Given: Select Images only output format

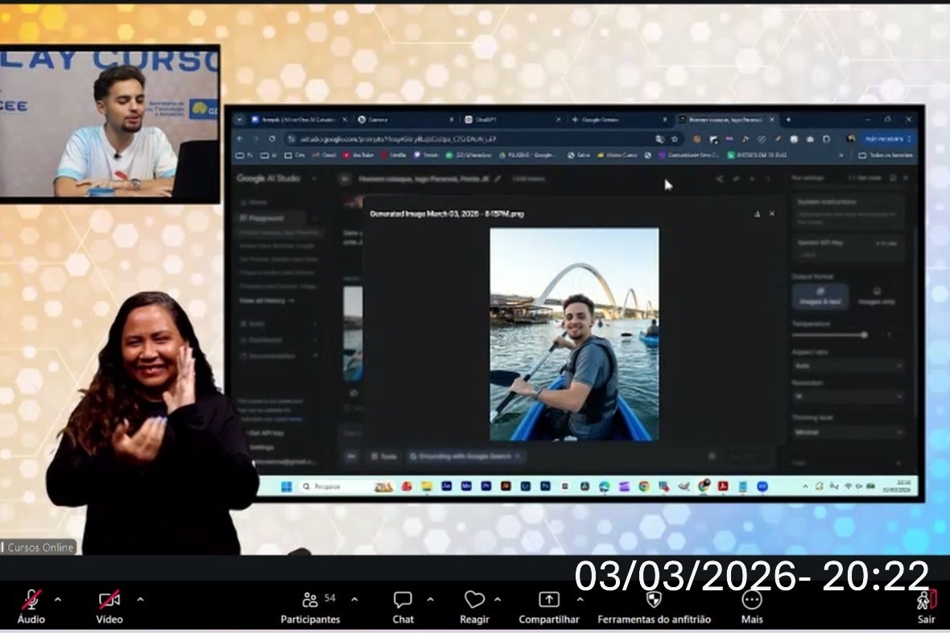Looking at the screenshot, I should 876,296.
